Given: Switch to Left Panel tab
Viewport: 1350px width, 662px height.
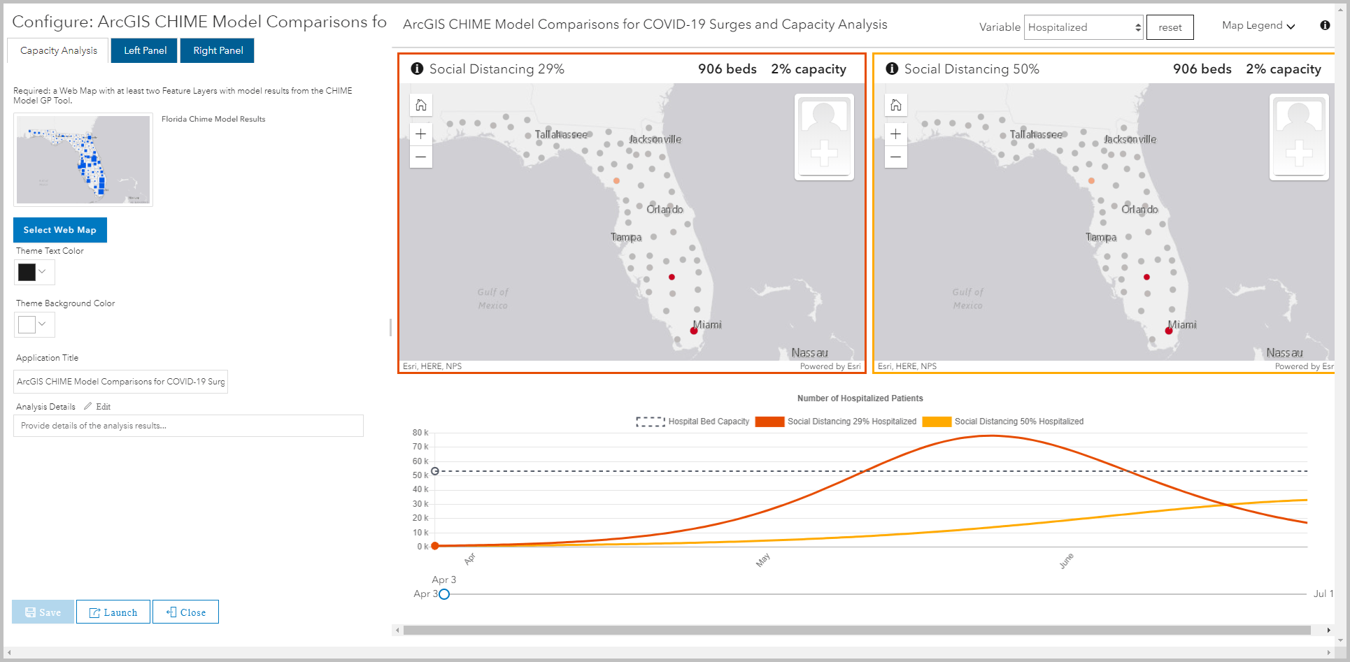Looking at the screenshot, I should coord(145,50).
